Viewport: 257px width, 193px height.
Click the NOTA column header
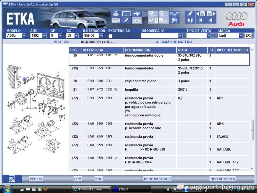click(x=192, y=50)
